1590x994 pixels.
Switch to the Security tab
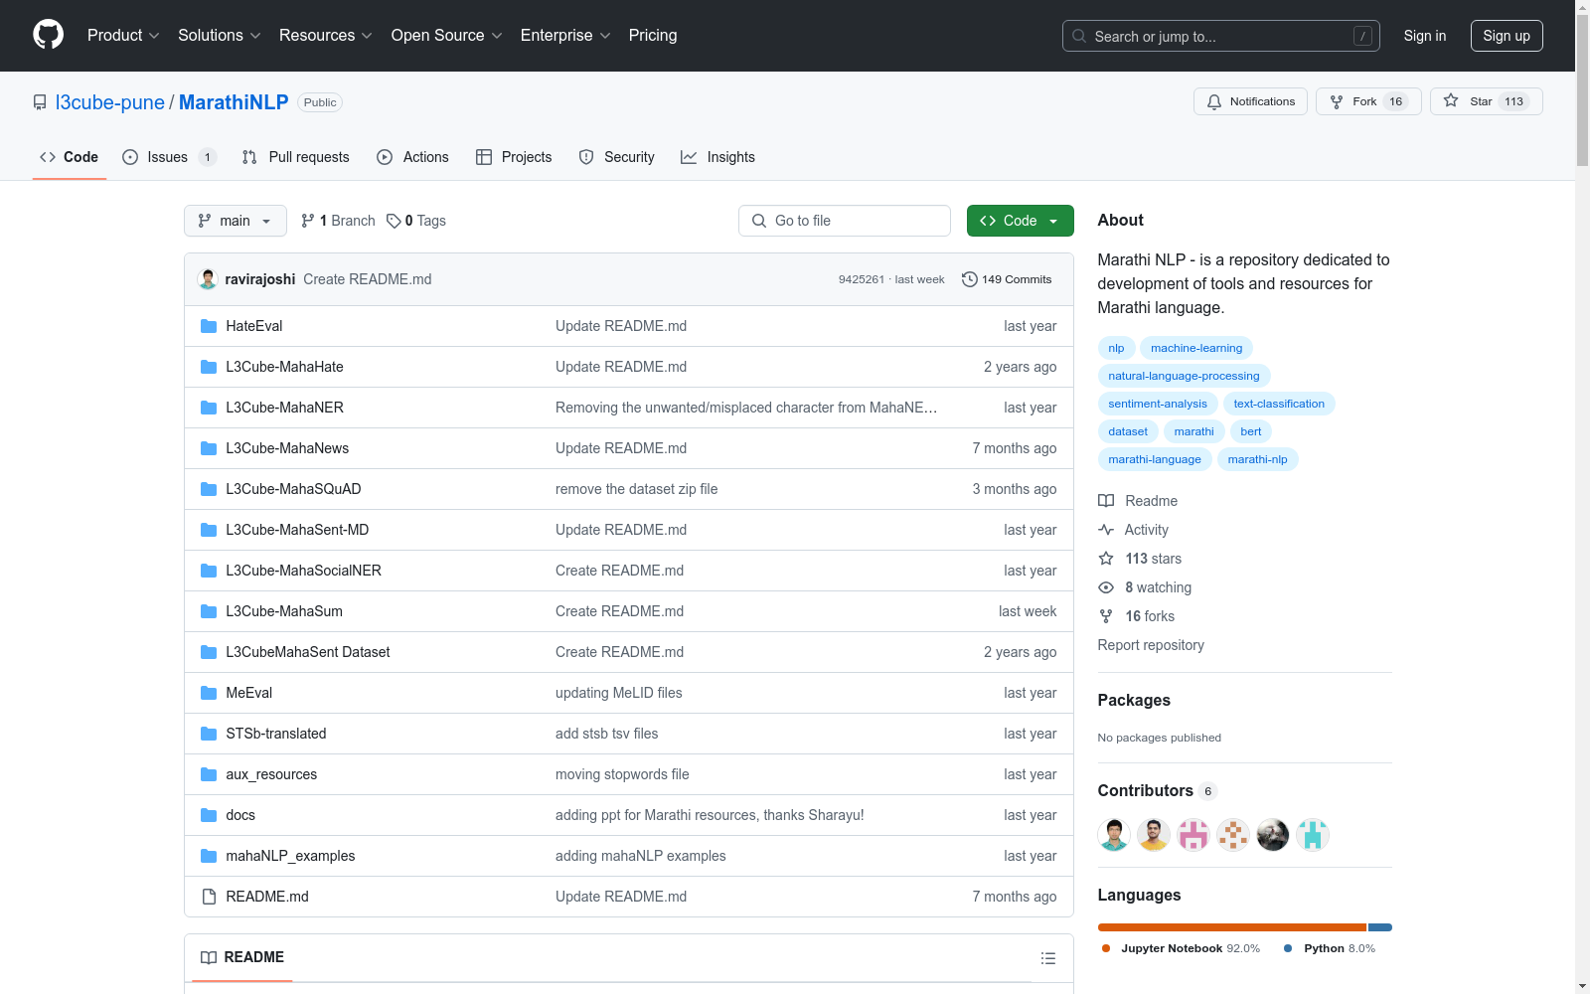(x=617, y=157)
